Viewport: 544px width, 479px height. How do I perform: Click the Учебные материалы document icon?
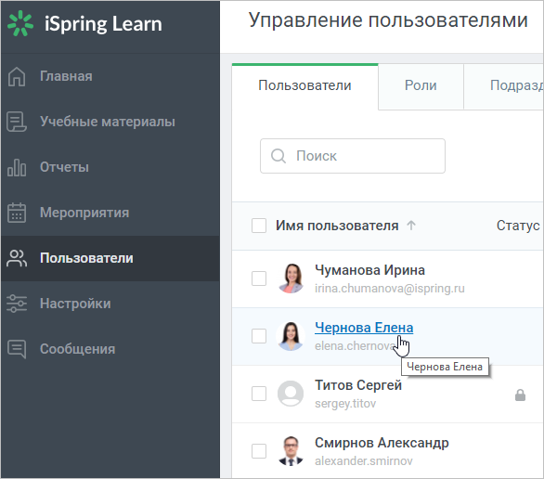tap(17, 122)
